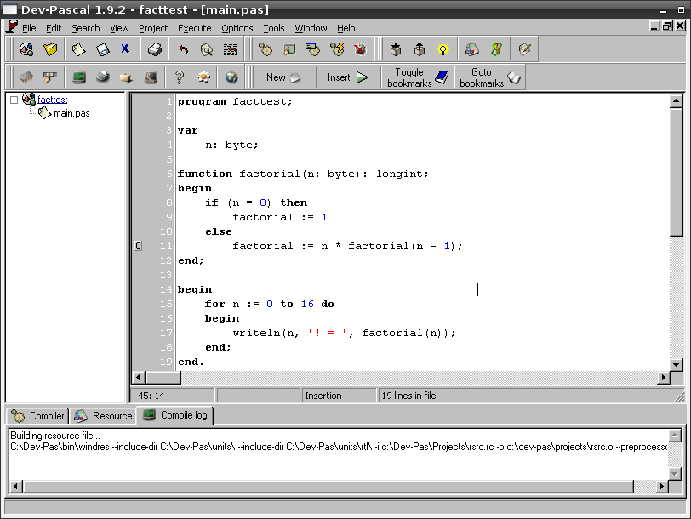Switch to the Resource tab

[x=103, y=416]
